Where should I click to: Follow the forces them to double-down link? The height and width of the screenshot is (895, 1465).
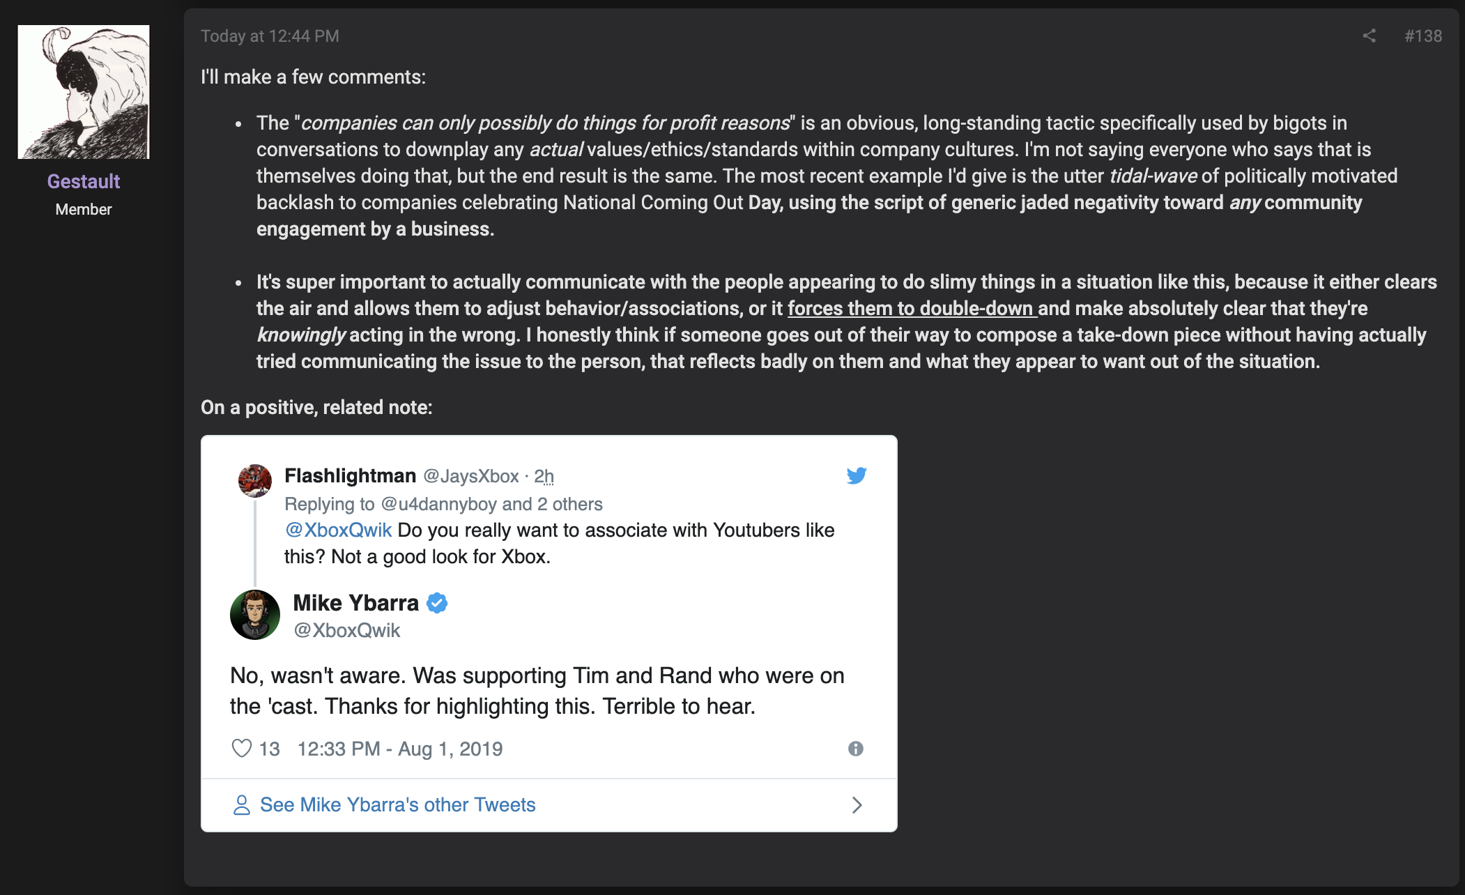tap(912, 308)
